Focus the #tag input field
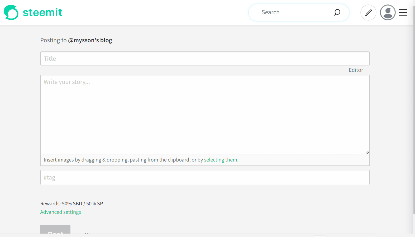Viewport: 415px width, 237px height. click(205, 177)
